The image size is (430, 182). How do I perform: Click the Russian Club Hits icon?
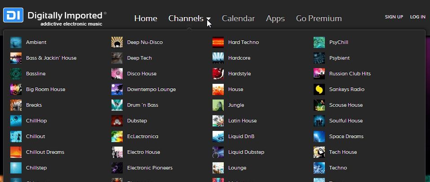pos(319,74)
